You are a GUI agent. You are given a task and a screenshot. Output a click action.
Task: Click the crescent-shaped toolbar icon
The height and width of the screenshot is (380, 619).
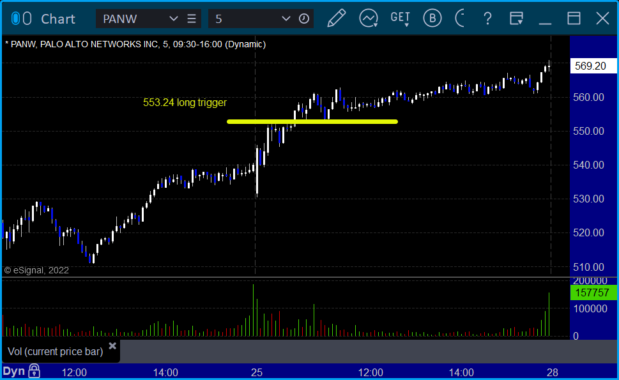tap(460, 18)
